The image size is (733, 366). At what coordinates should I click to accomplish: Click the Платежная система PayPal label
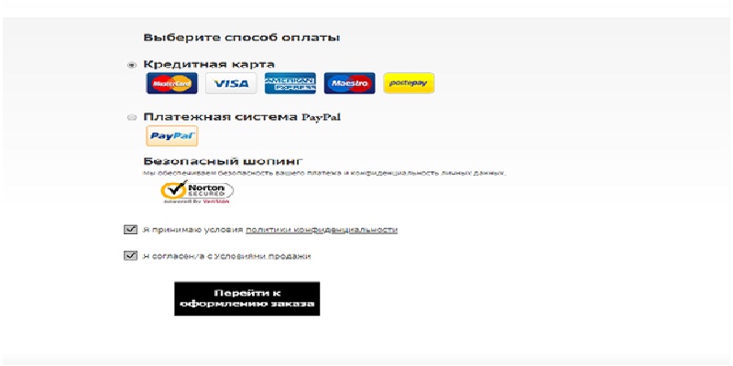(242, 117)
